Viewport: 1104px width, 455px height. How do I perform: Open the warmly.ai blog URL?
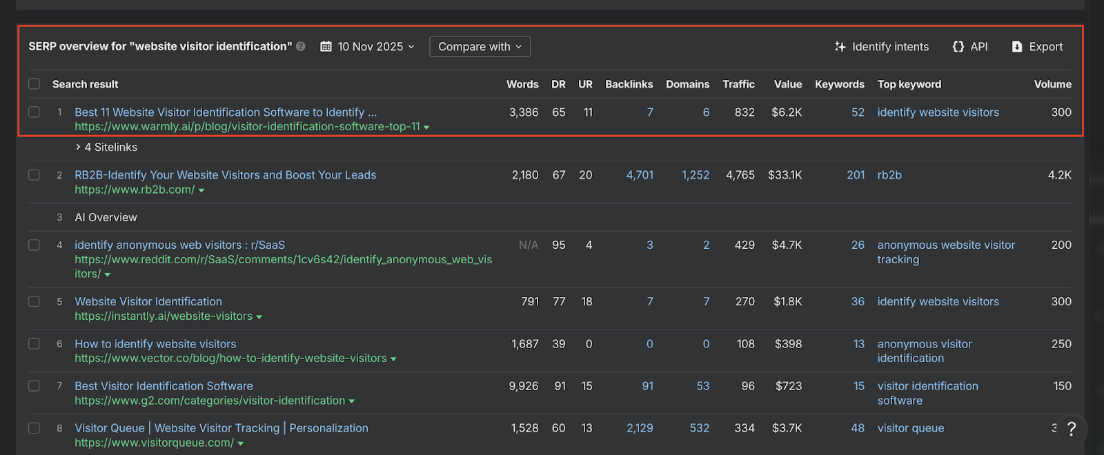coord(247,127)
